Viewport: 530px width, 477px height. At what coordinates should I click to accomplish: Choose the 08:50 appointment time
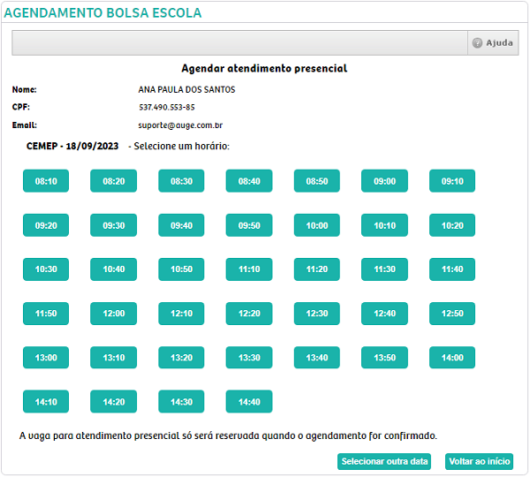(317, 181)
